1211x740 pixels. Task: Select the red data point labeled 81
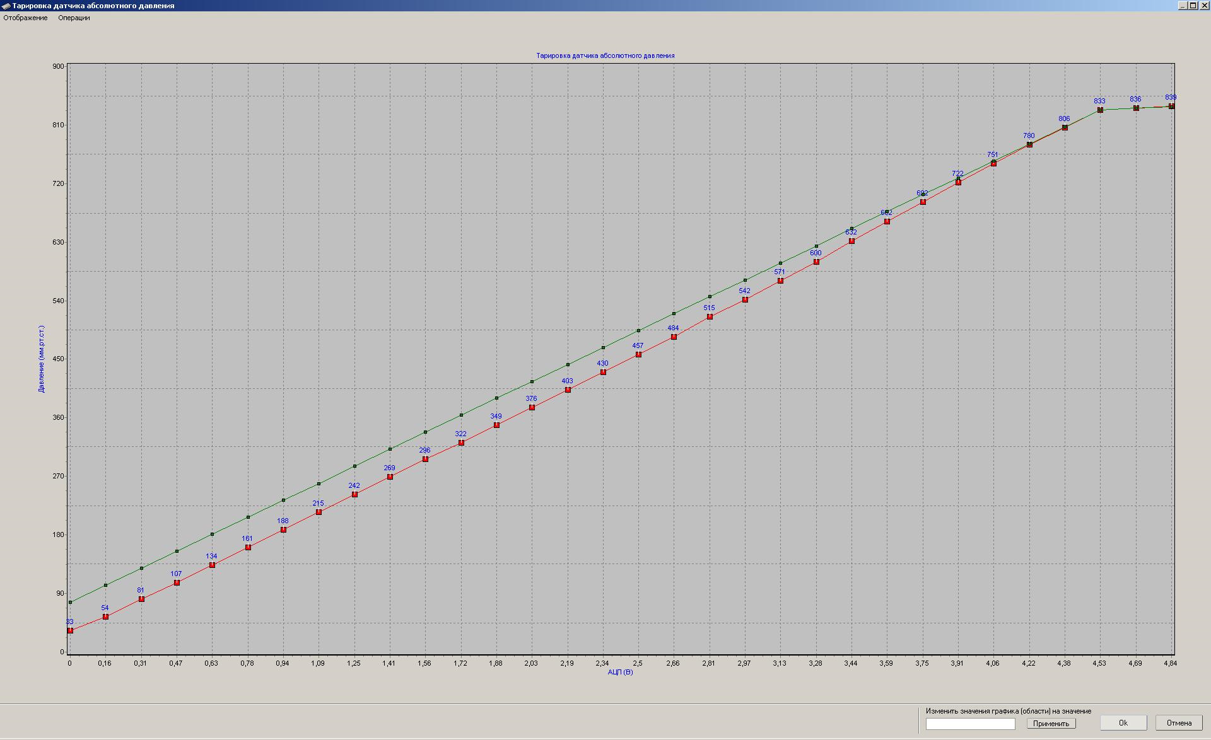[141, 599]
